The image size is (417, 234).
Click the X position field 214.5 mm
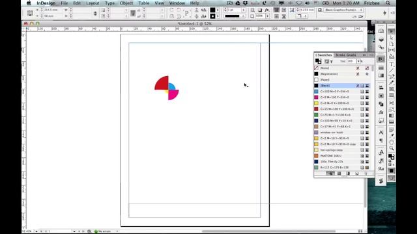55,10
